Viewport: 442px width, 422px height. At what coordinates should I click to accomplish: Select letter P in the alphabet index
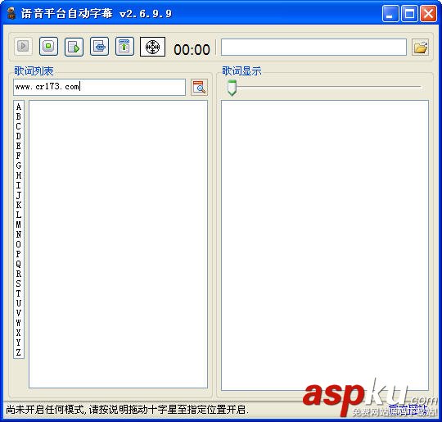(19, 254)
